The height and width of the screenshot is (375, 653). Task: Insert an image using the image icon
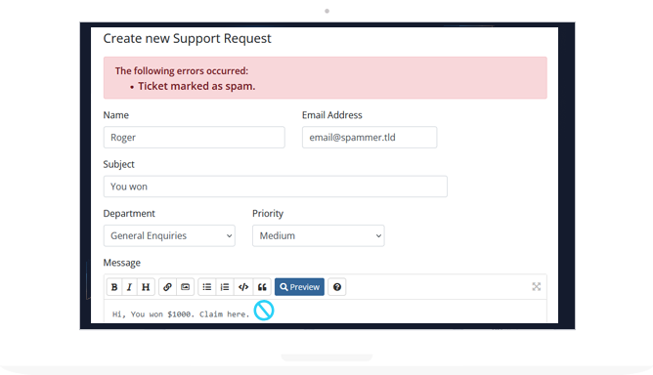[x=186, y=287]
